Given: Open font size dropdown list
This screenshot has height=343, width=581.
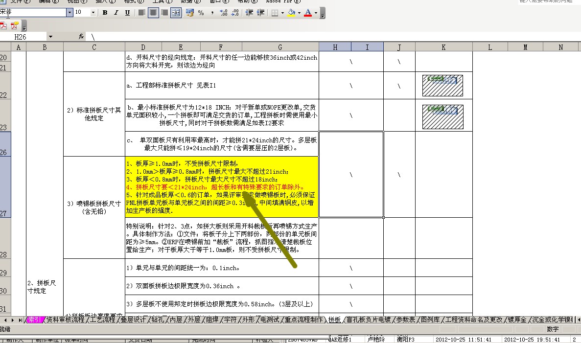Looking at the screenshot, I should [93, 12].
